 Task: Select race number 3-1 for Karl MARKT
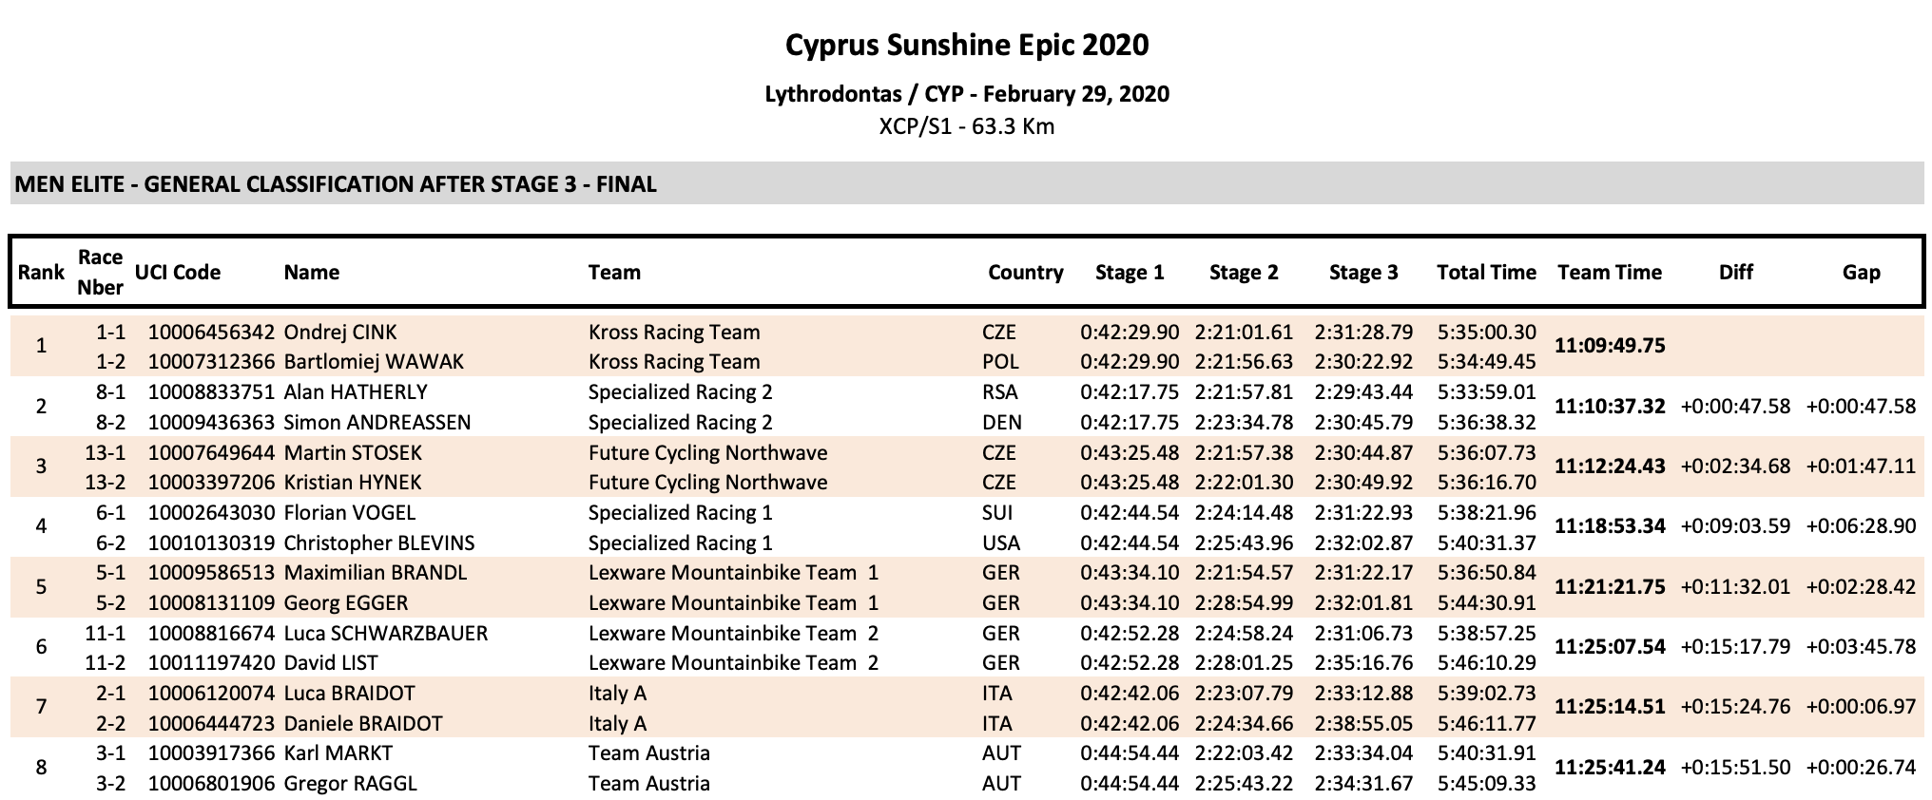coord(110,753)
